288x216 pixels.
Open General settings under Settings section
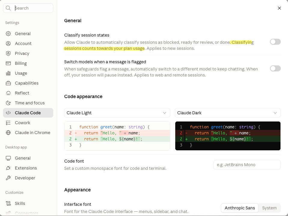28,34
